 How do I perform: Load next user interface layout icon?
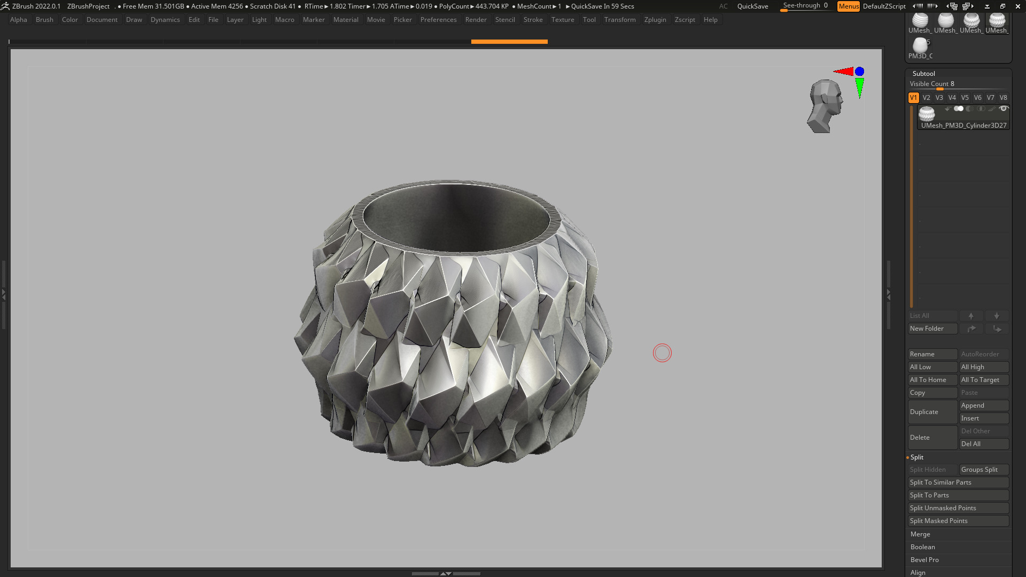[968, 6]
